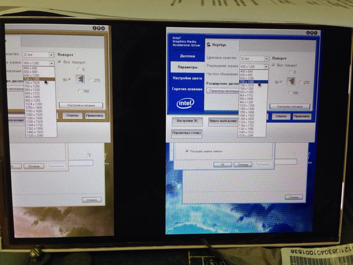Select rotation 180 radio in the blue window
The image size is (353, 265).
[290, 92]
